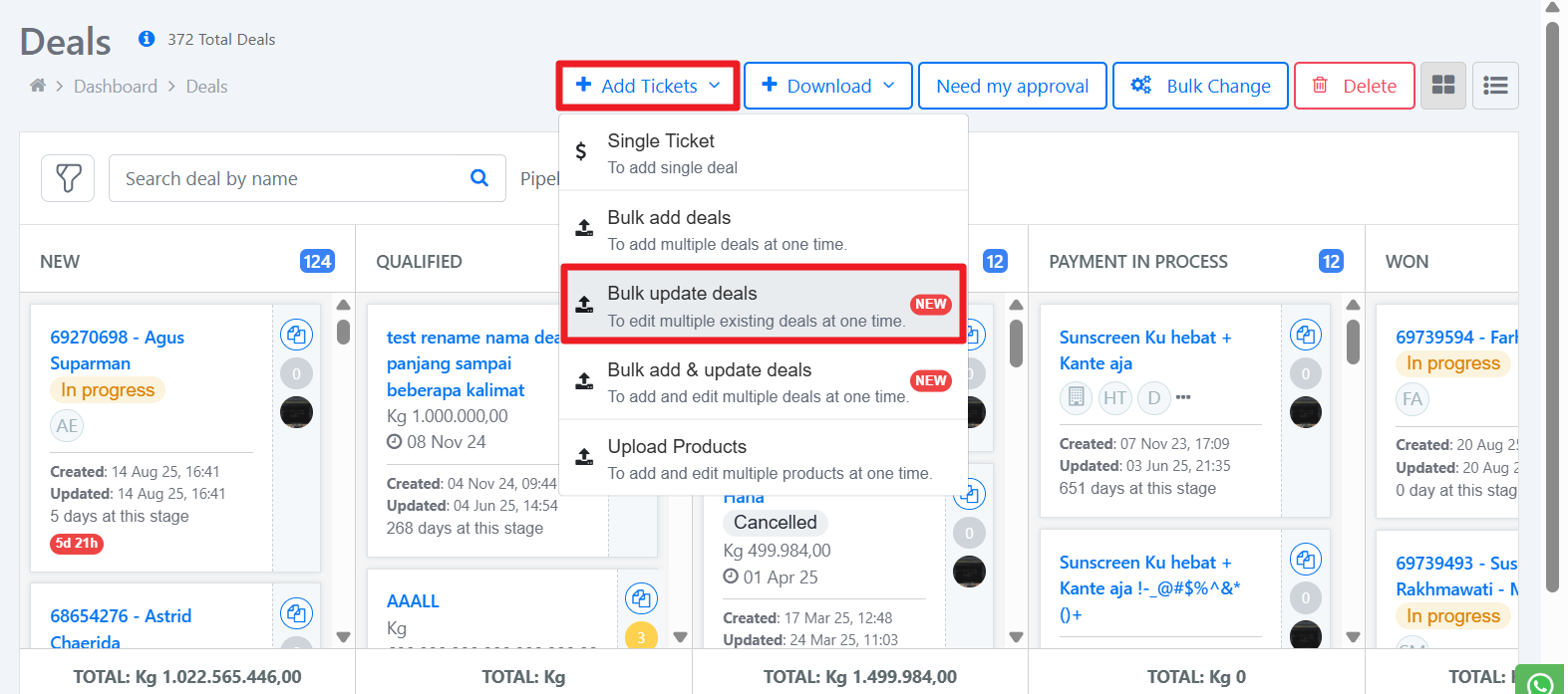Copy icon on Sunscreen Ku hebat card
Screen dimensions: 1568x694
(1305, 335)
